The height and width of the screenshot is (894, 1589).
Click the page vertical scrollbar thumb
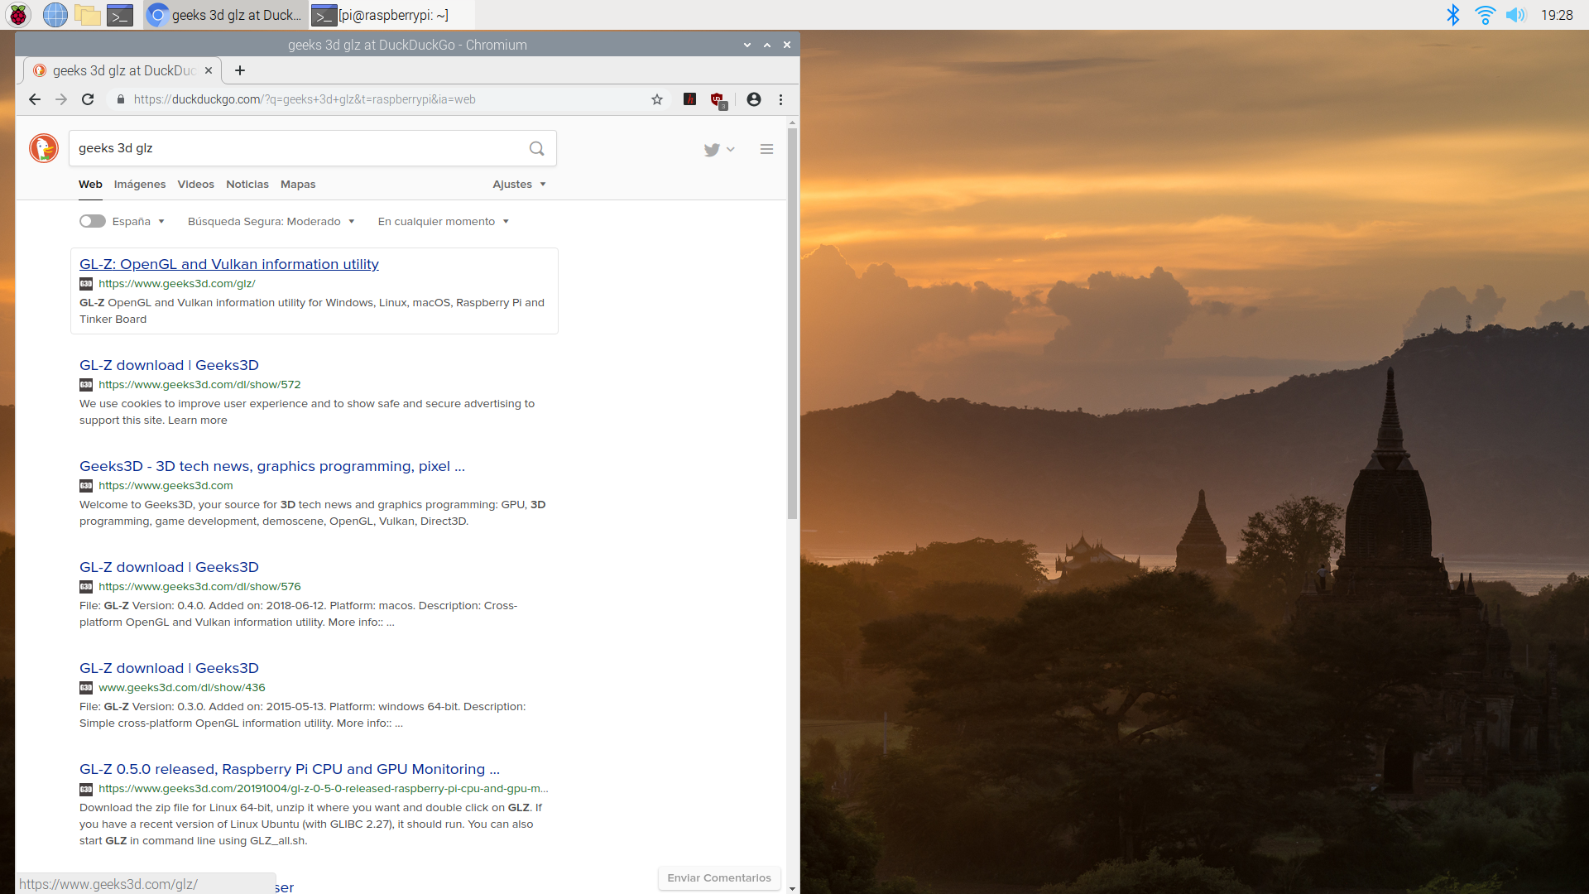pos(792,323)
